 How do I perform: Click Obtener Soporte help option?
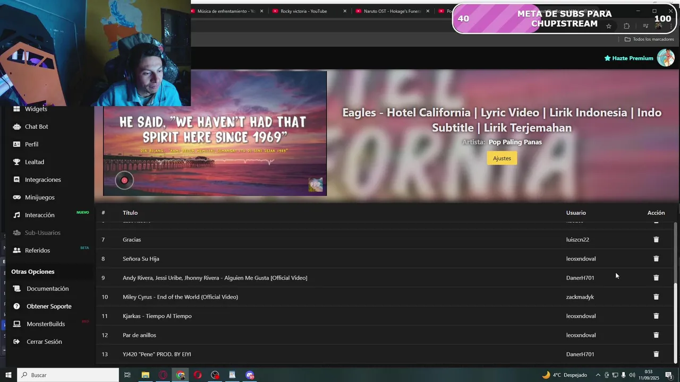49,306
